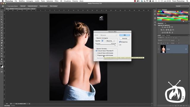The width and height of the screenshot is (190, 107).
Task: Add a Vibrance adjustment
Action: click(172, 27)
